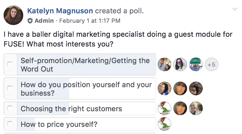Click last voter avatar on Choosing customers option

click(196, 109)
